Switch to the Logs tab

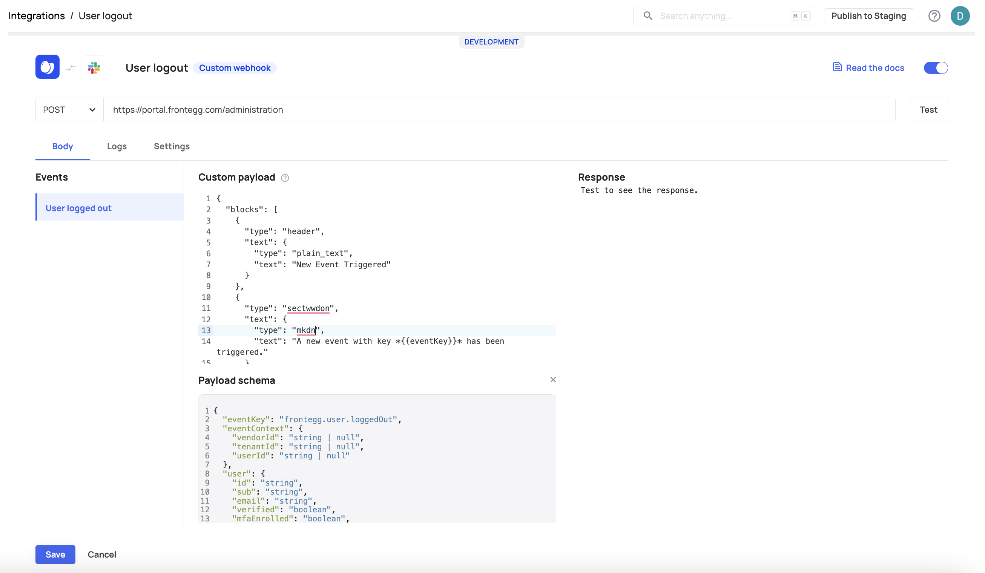117,146
